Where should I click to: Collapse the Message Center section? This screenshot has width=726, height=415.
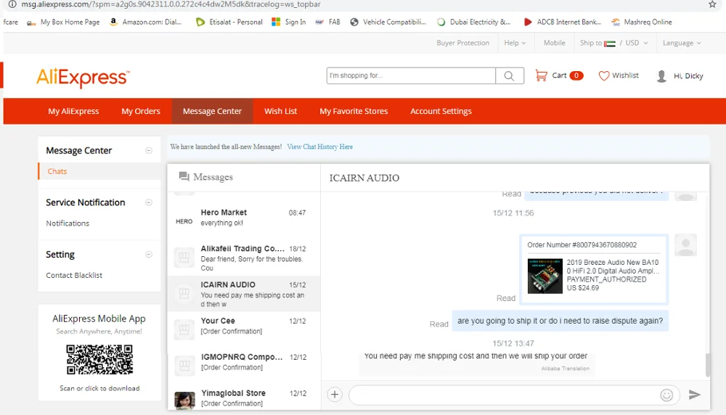click(149, 150)
